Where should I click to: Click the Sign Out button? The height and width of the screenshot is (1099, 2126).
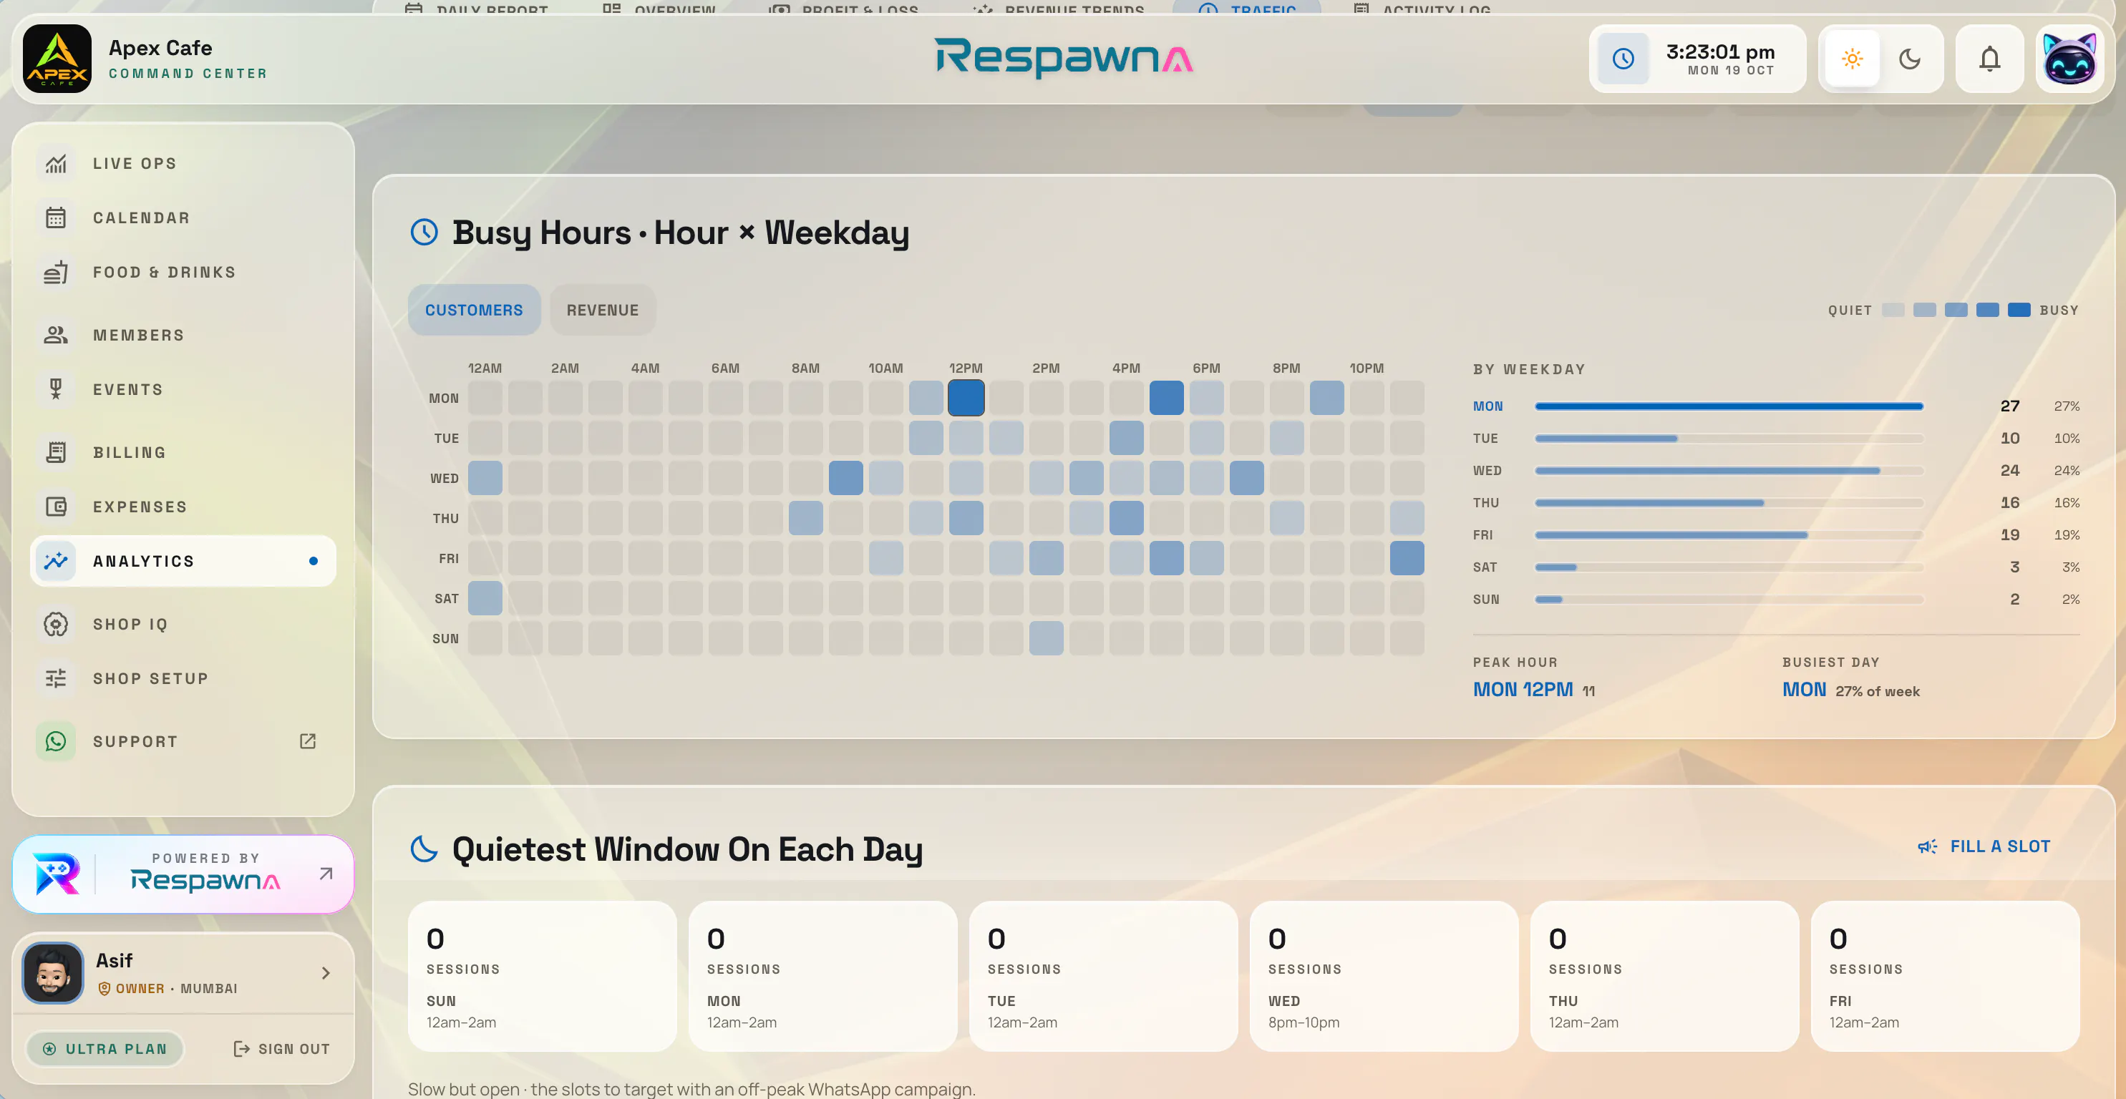click(x=281, y=1049)
